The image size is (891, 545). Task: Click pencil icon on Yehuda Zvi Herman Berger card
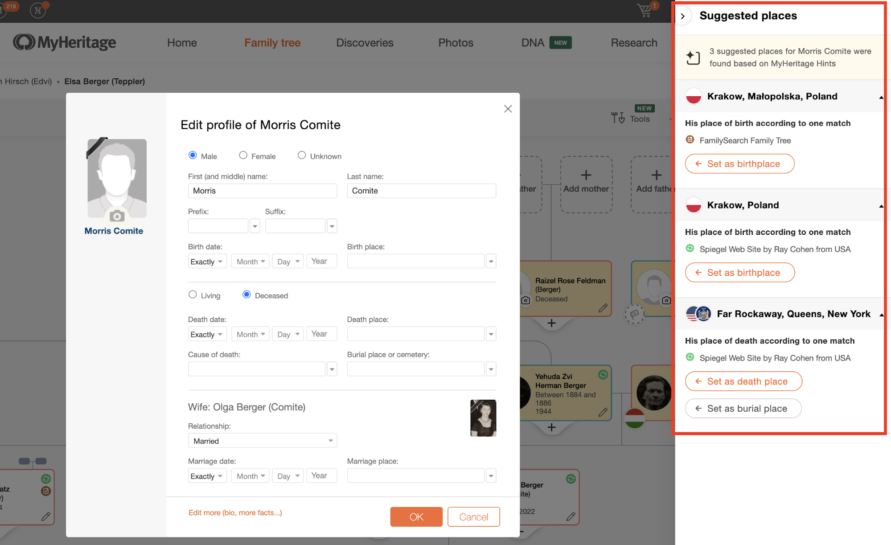(603, 412)
